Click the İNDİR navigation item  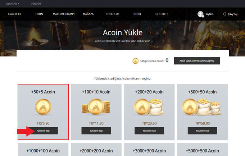click(x=137, y=14)
